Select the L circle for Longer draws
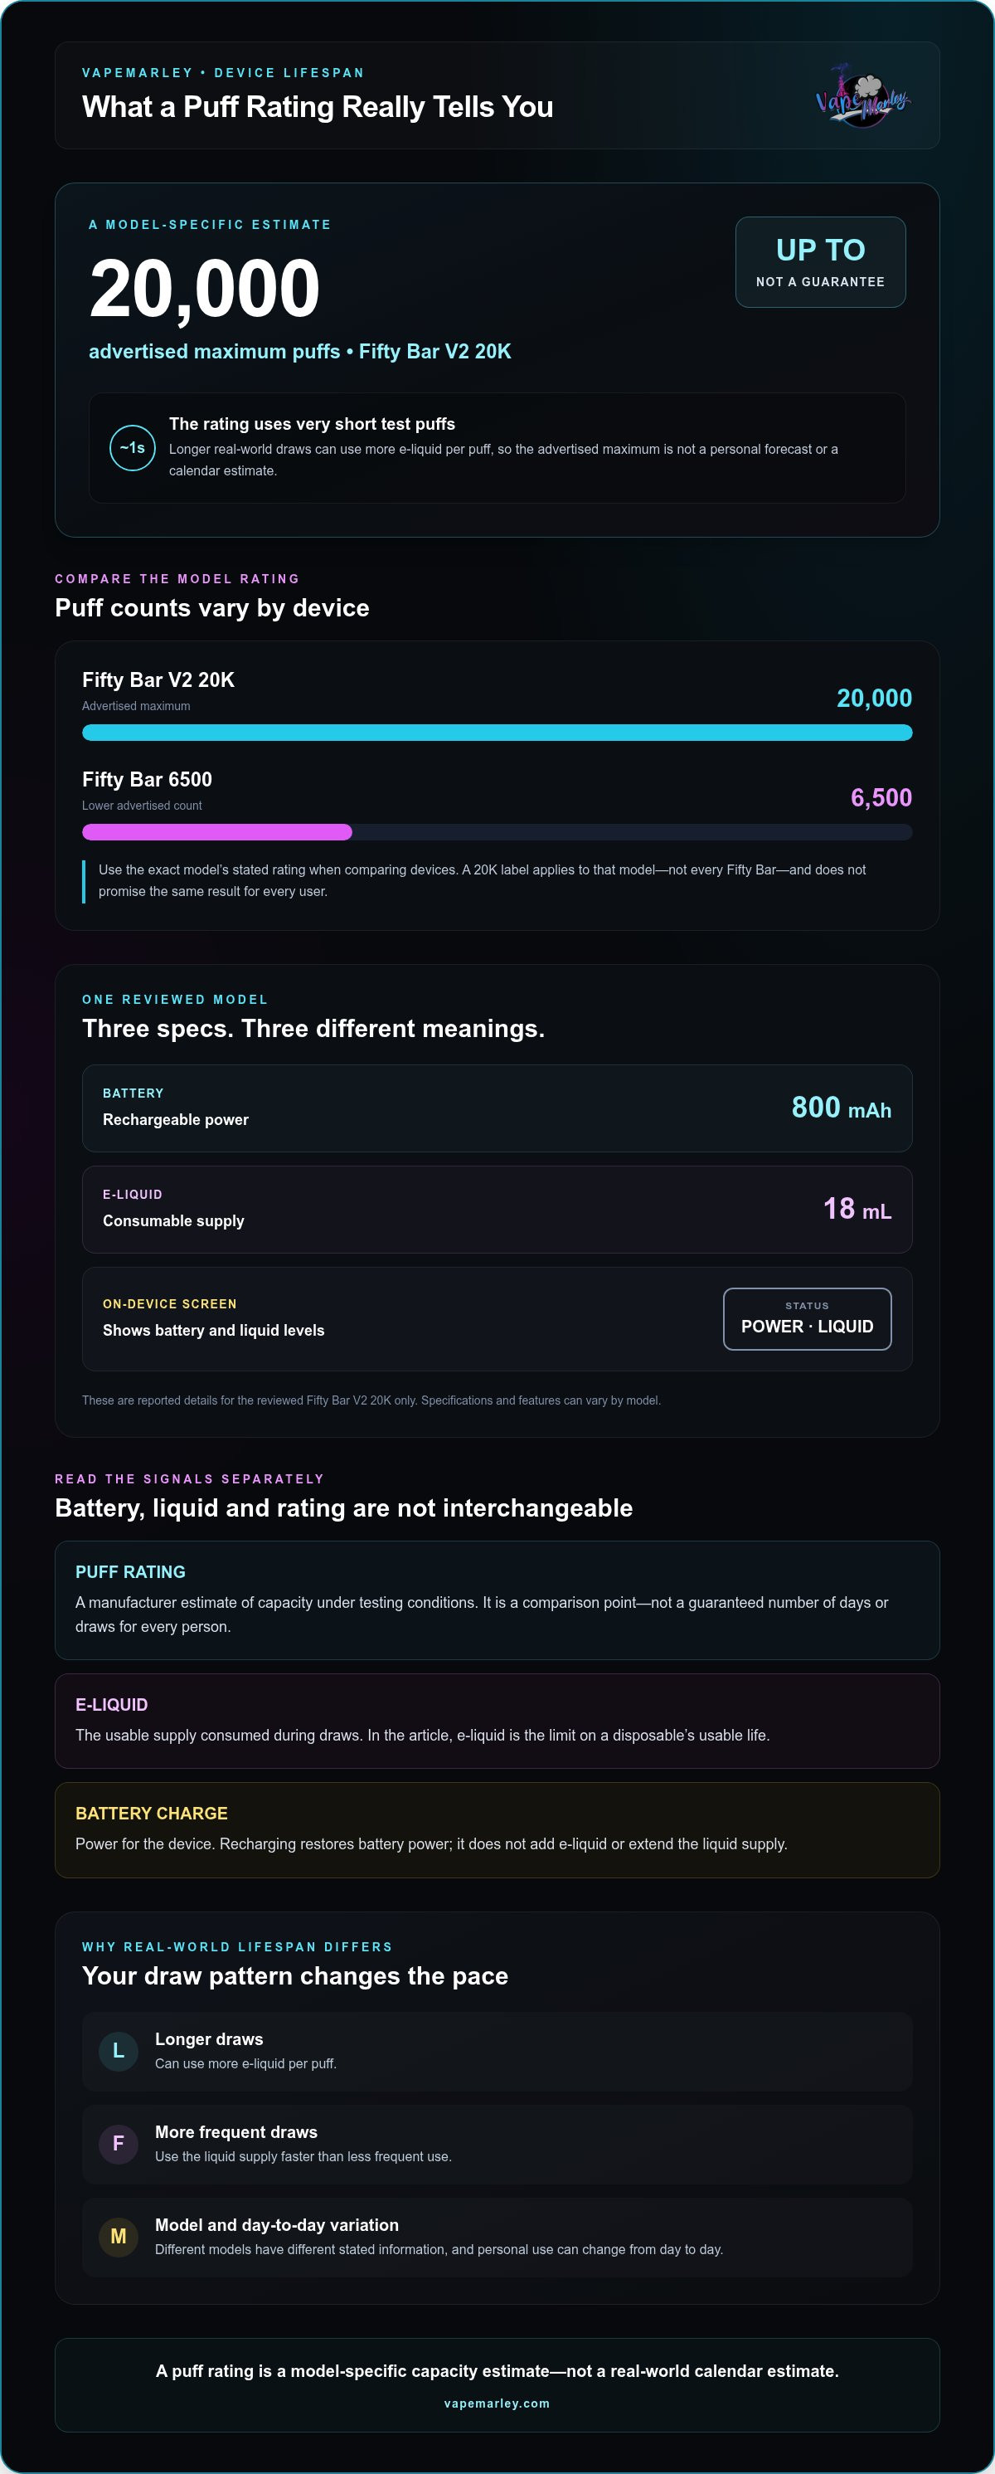Screen dimensions: 995x2474 point(119,2050)
